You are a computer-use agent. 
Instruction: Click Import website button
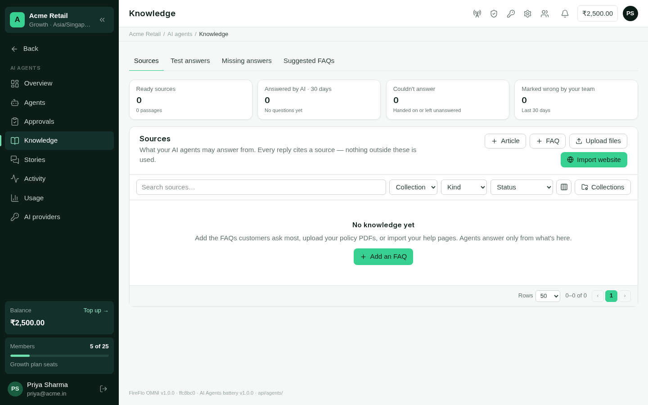pyautogui.click(x=594, y=160)
